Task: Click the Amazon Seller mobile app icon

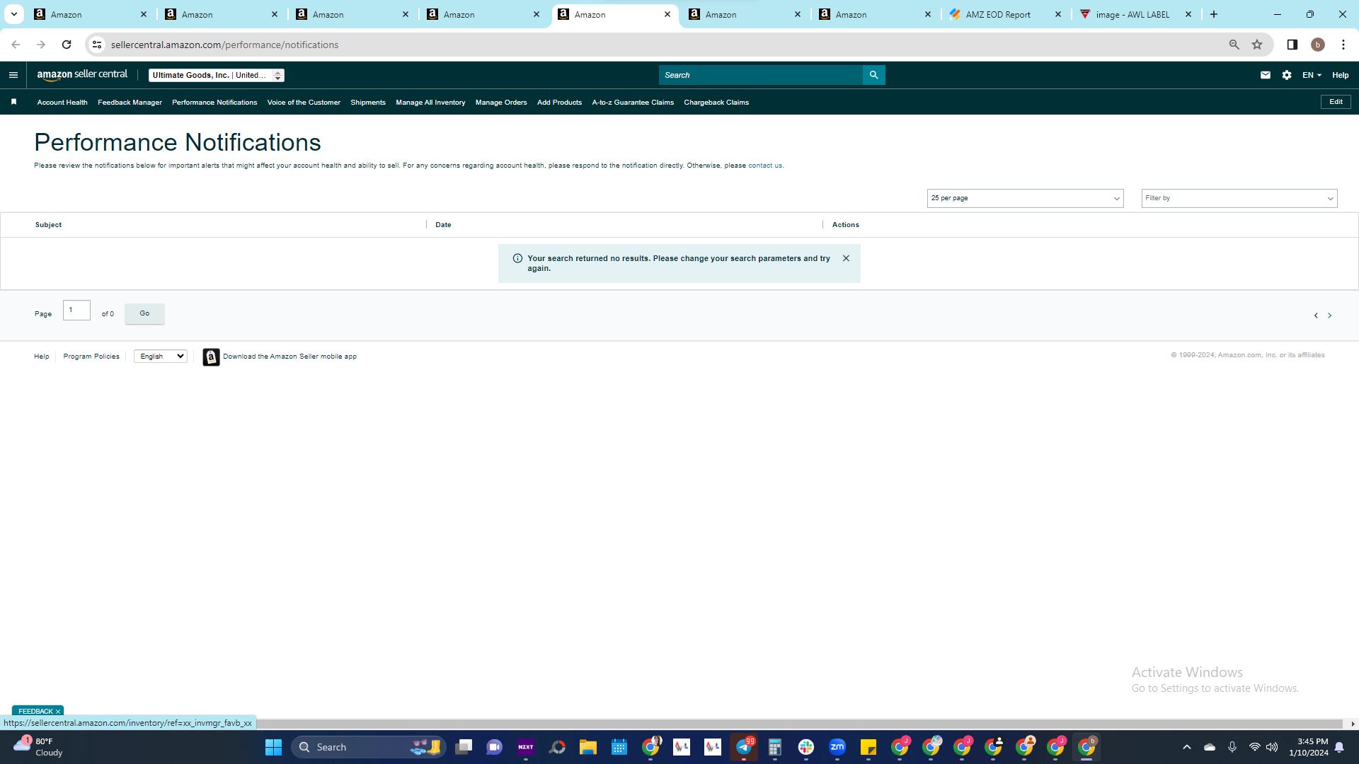Action: (x=211, y=357)
